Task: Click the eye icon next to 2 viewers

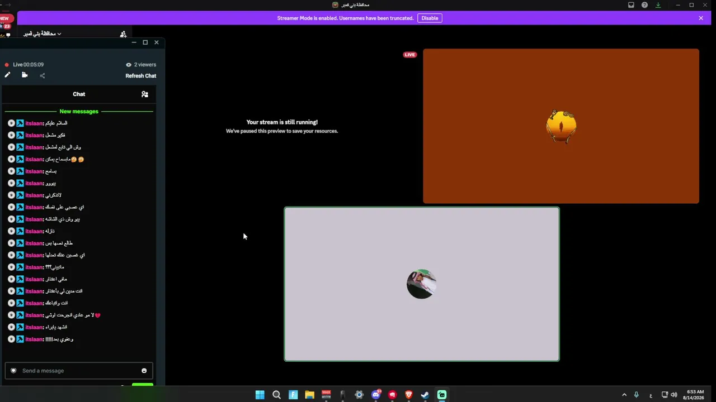Action: 129,65
